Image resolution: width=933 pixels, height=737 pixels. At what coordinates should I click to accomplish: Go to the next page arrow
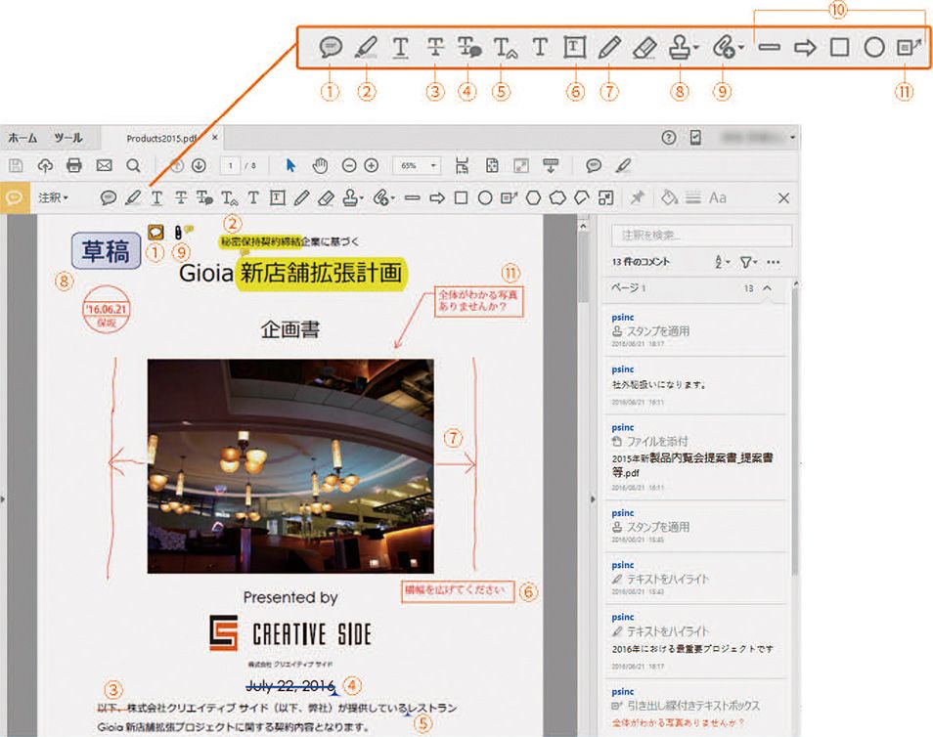(x=199, y=166)
